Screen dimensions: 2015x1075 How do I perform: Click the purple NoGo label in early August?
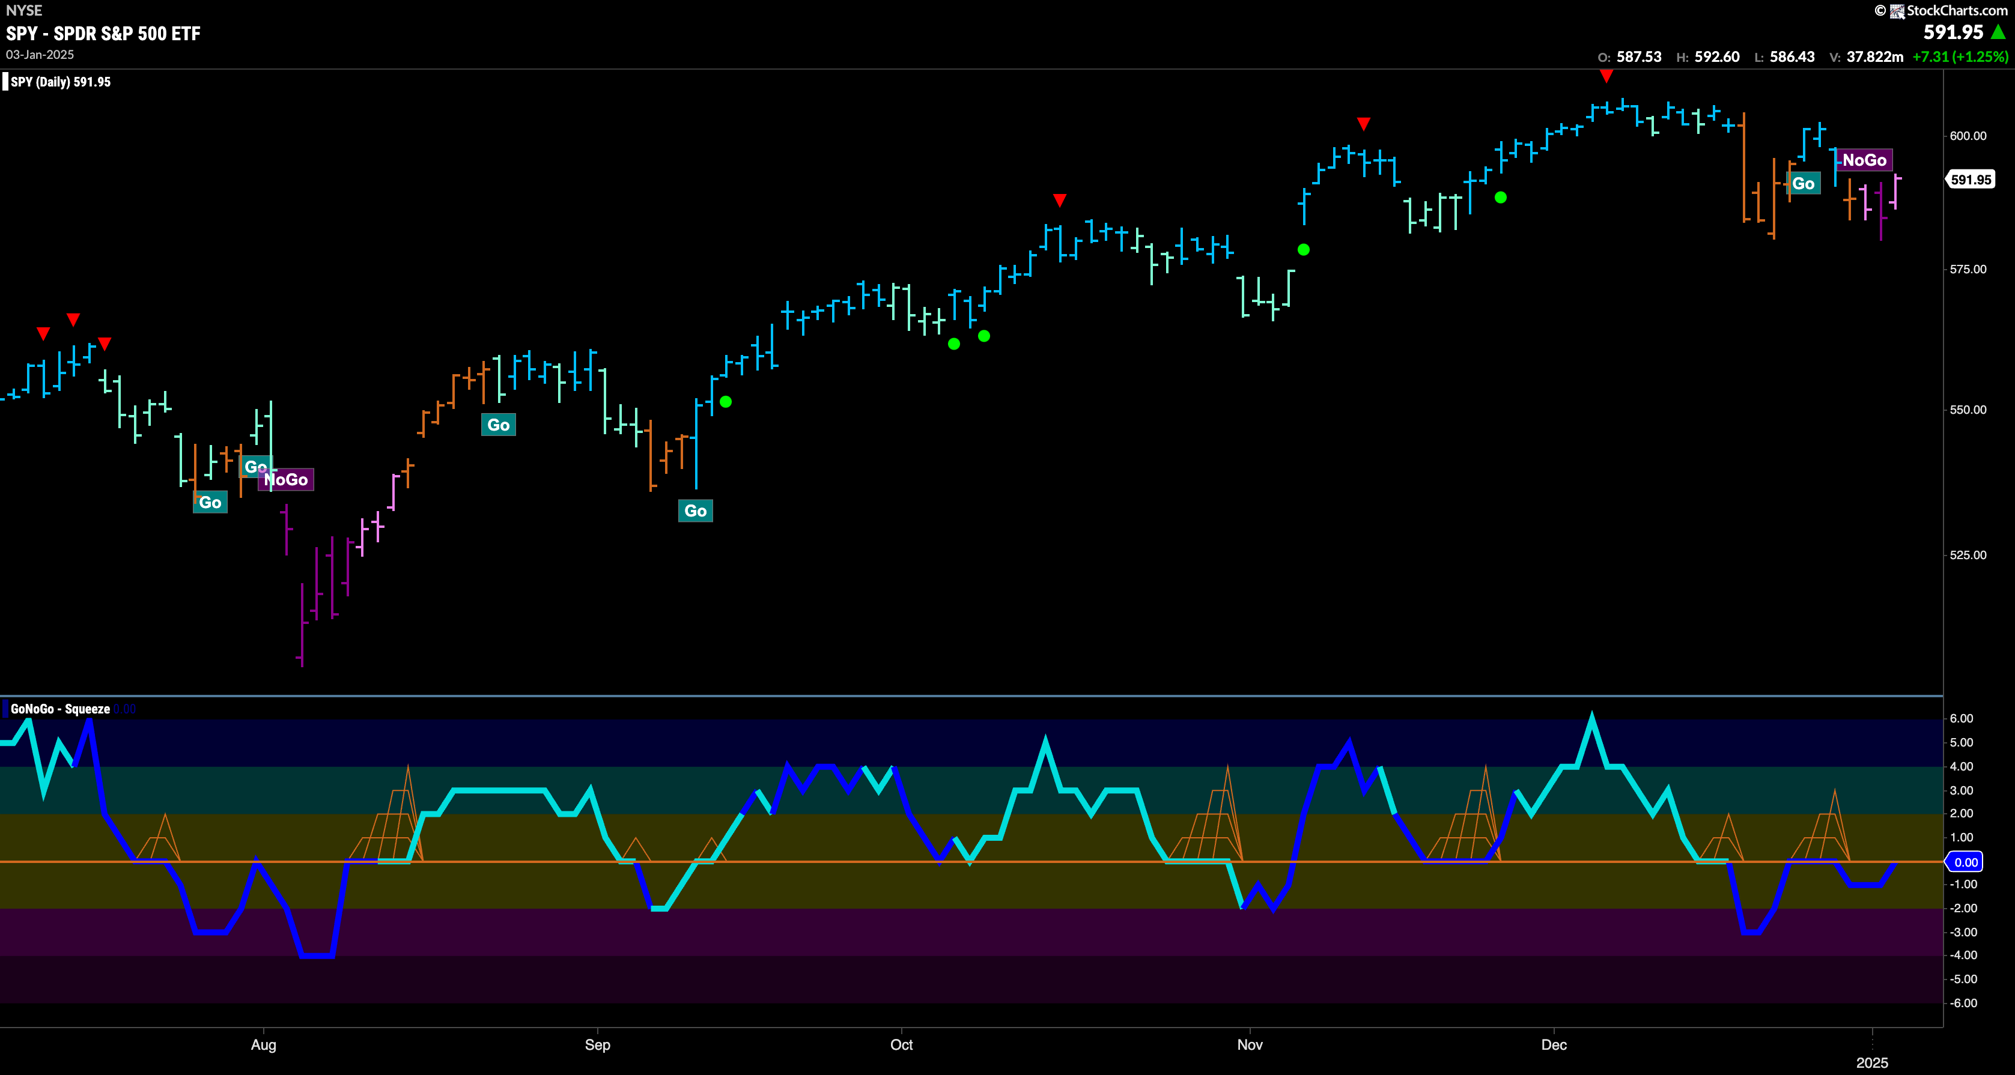[287, 480]
